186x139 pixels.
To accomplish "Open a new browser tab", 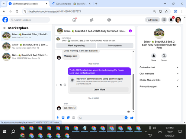I will 96,4.
